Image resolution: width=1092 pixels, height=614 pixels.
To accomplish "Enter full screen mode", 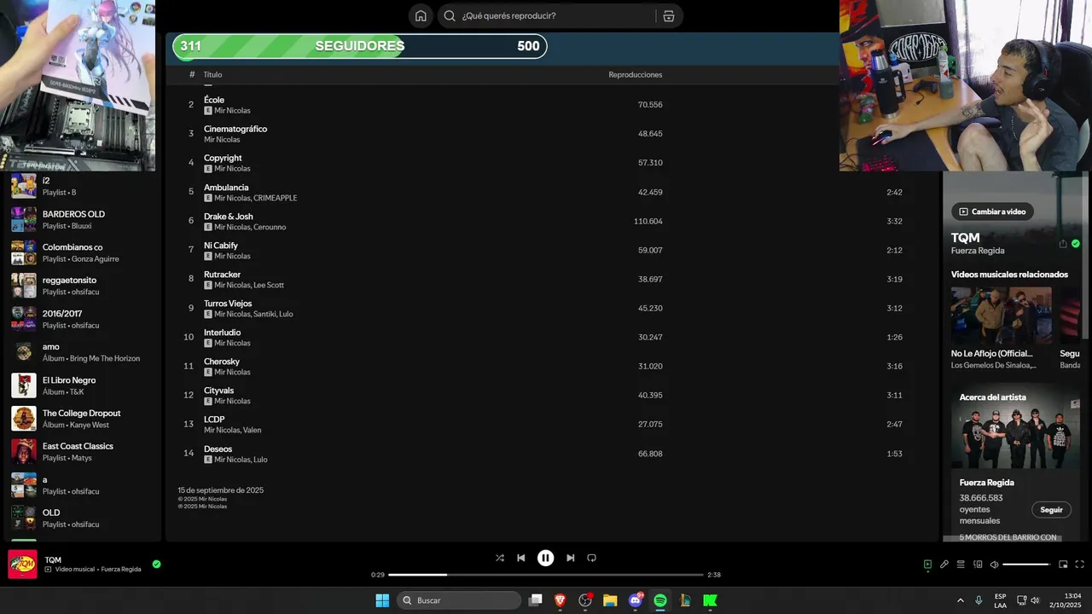I will 1079,564.
